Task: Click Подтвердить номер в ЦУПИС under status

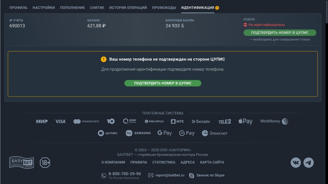Action: 280,33
